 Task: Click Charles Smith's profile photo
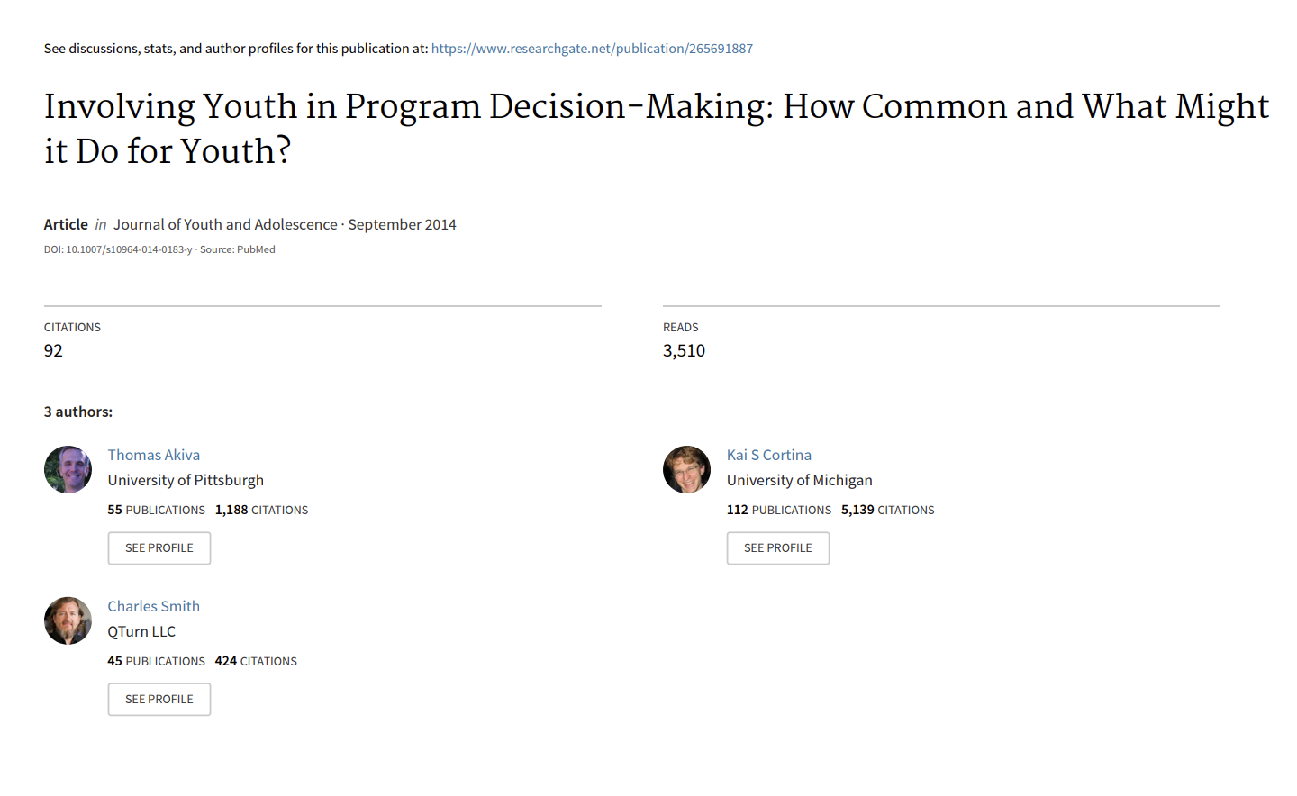[x=68, y=620]
